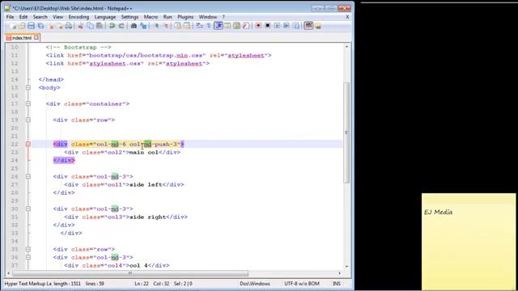The image size is (518, 291).
Task: Click scroll right arrow of editor
Action: pyautogui.click(x=339, y=273)
